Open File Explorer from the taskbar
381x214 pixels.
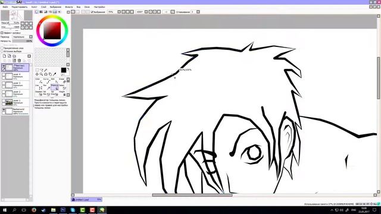pos(53,210)
